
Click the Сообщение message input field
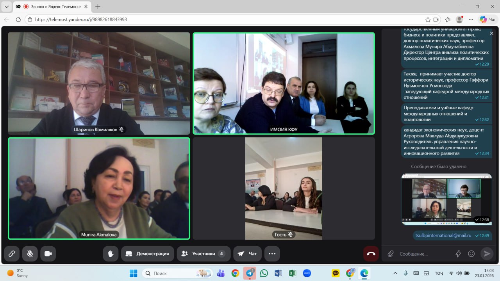[424, 254]
